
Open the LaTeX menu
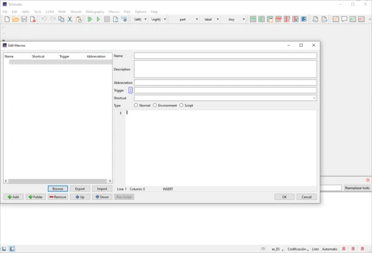click(50, 11)
